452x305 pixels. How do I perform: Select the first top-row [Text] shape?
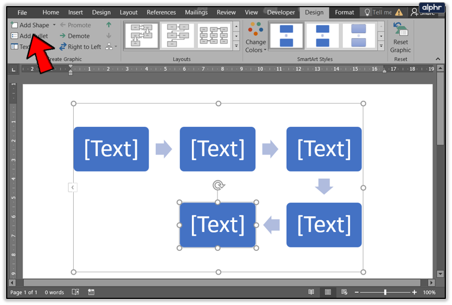click(111, 149)
